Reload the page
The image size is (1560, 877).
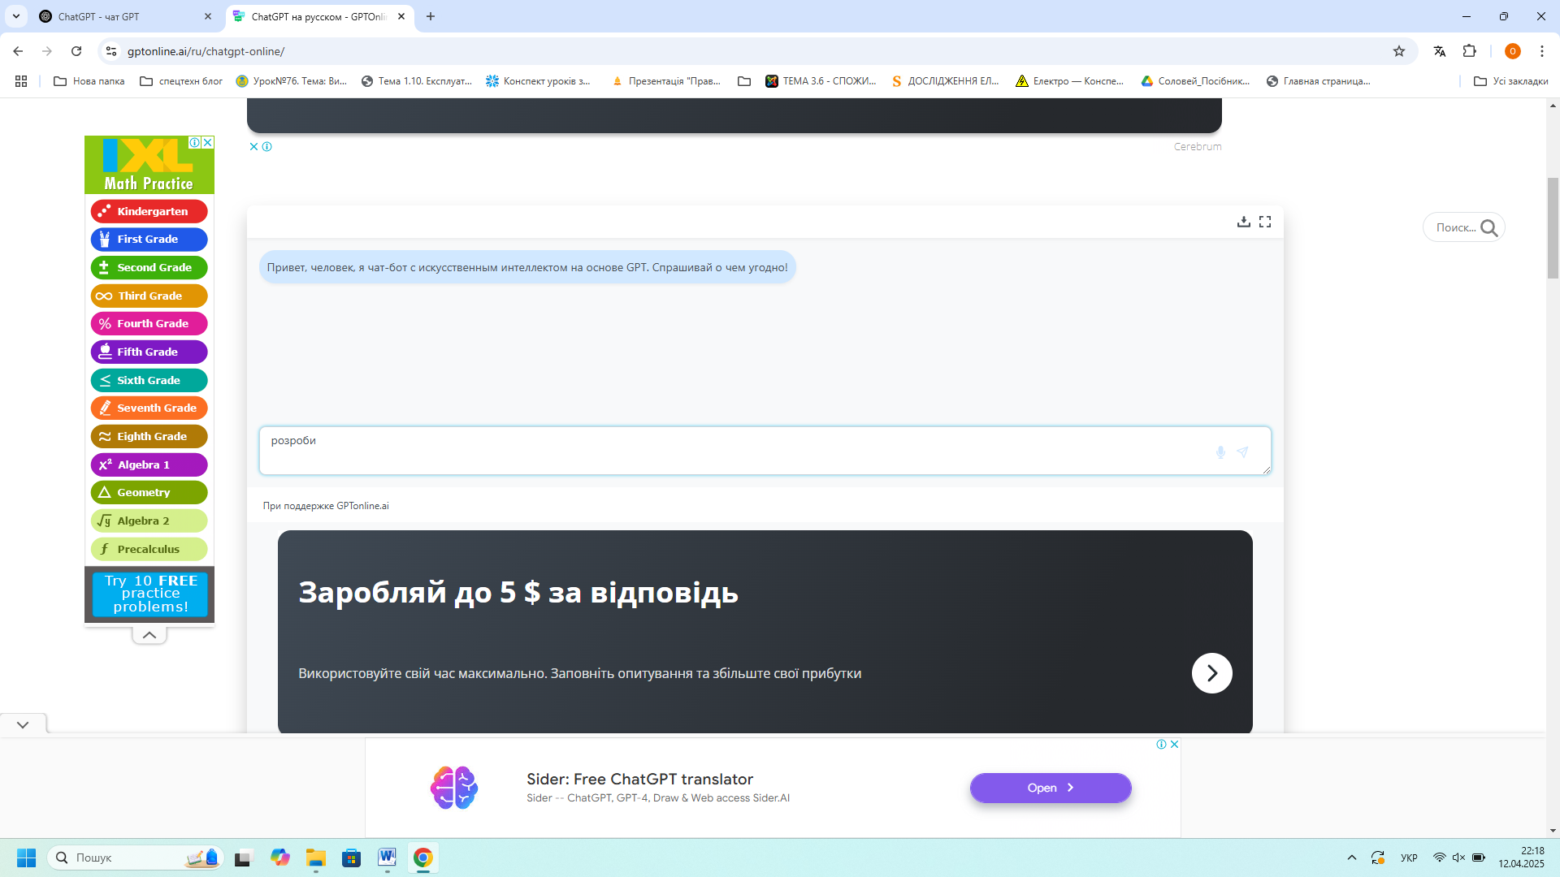[x=76, y=51]
